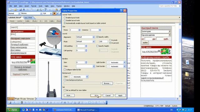This screenshot has width=200, height=112.
Task: Open the Light border color dropdown
Action: (x=124, y=62)
